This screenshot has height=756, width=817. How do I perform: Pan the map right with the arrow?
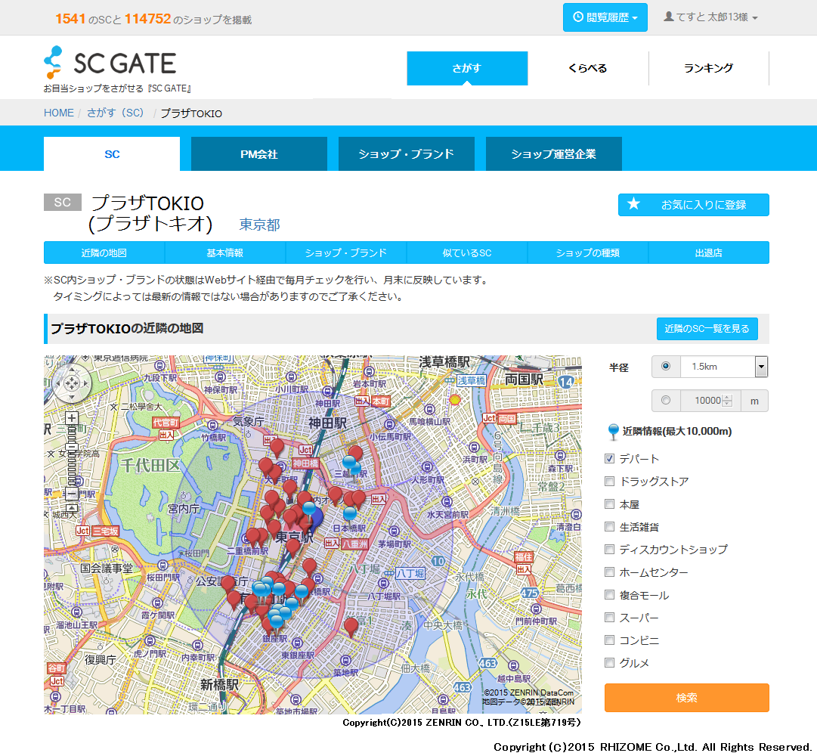(x=84, y=384)
